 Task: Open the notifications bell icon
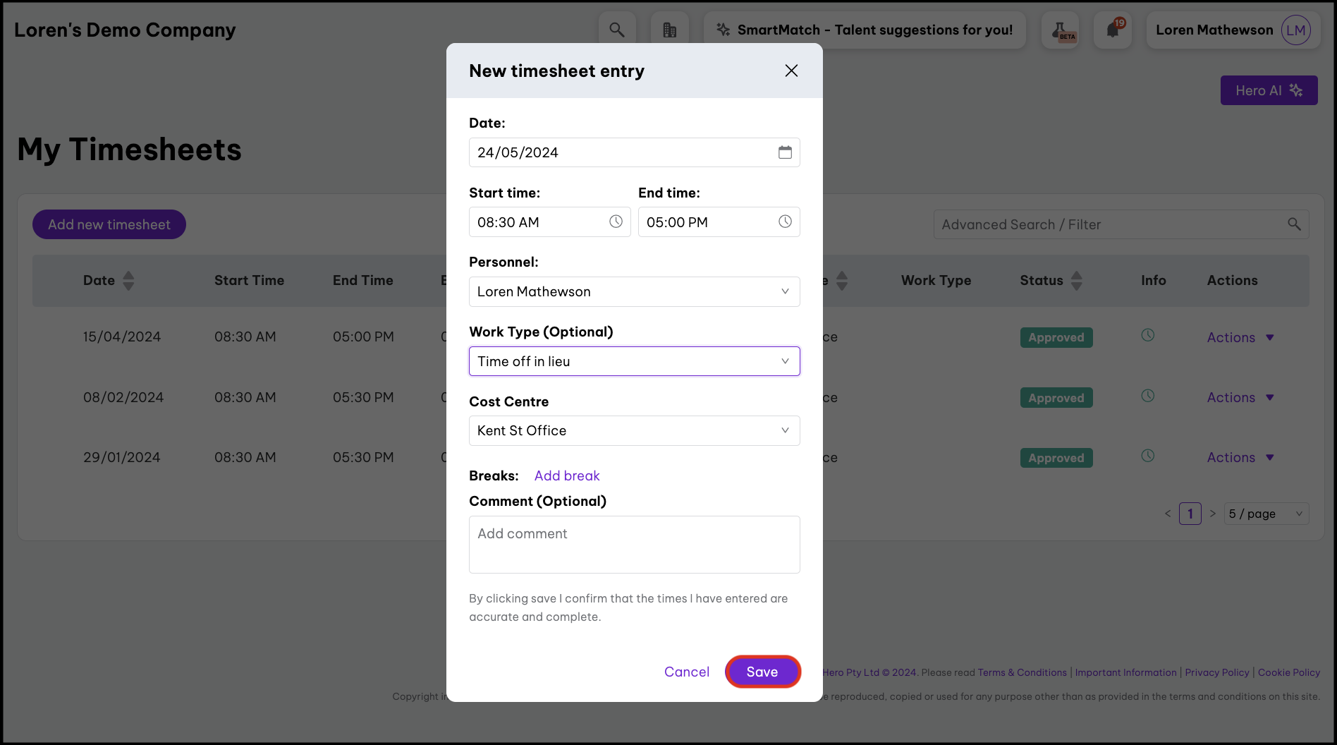coord(1113,30)
